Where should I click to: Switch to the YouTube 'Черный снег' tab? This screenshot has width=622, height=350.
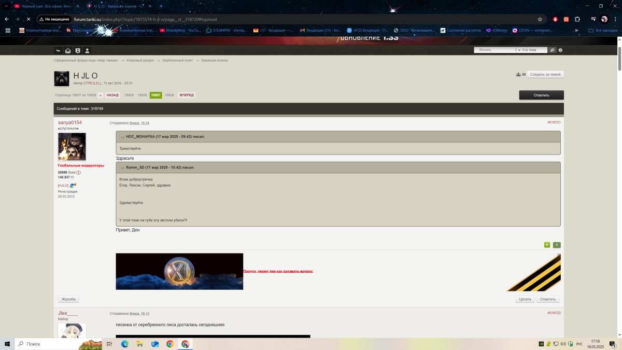[46, 6]
